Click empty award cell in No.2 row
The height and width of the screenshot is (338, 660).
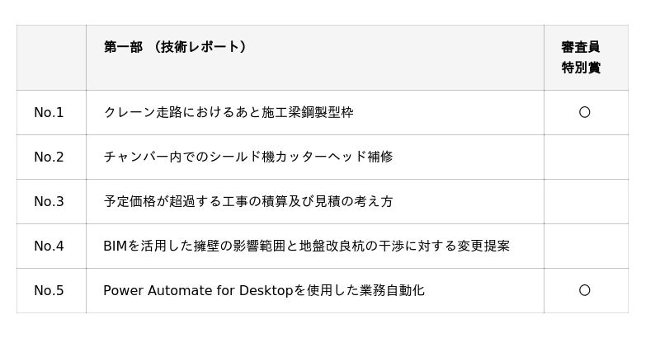coord(584,157)
